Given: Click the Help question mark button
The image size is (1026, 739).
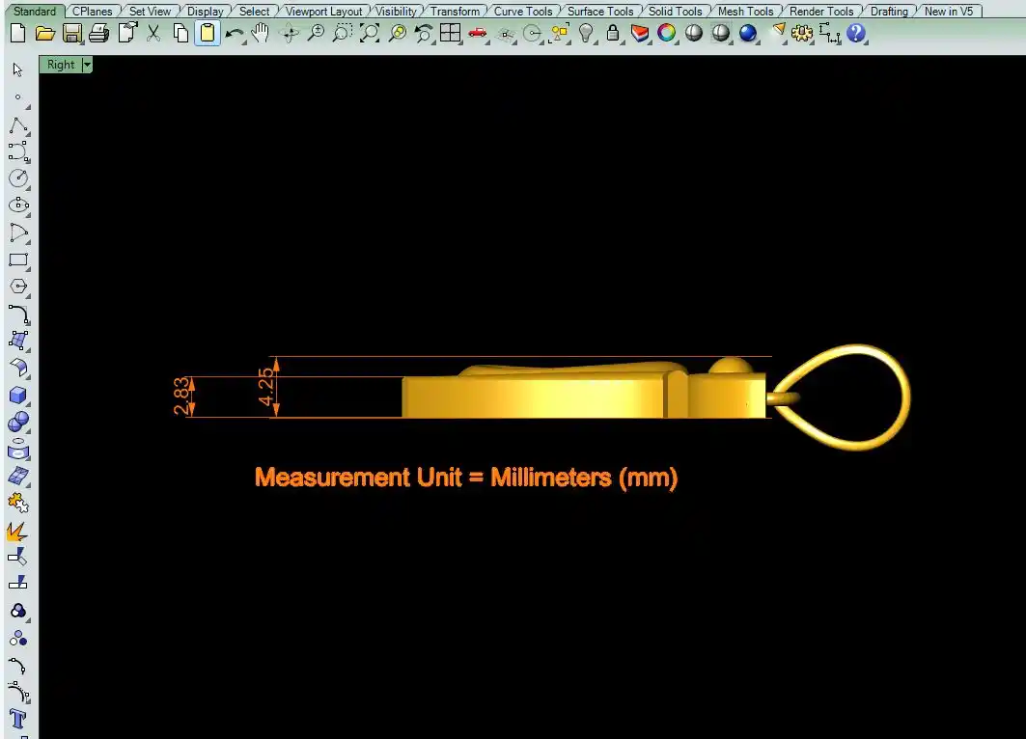Looking at the screenshot, I should (856, 34).
